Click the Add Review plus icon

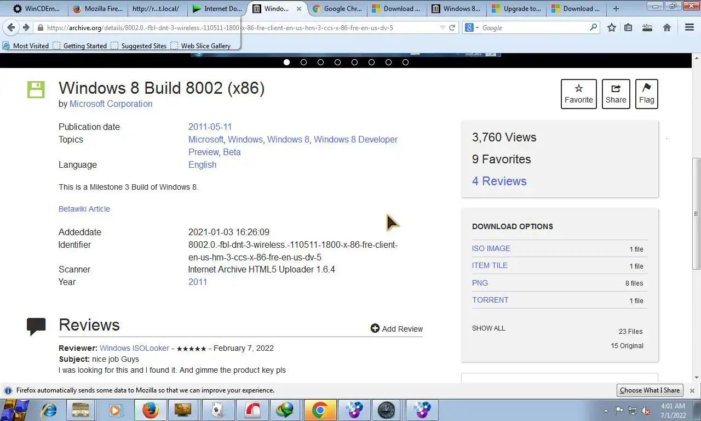(x=375, y=328)
